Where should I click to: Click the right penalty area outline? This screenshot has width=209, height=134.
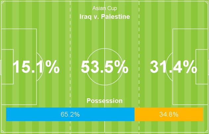[173, 36]
